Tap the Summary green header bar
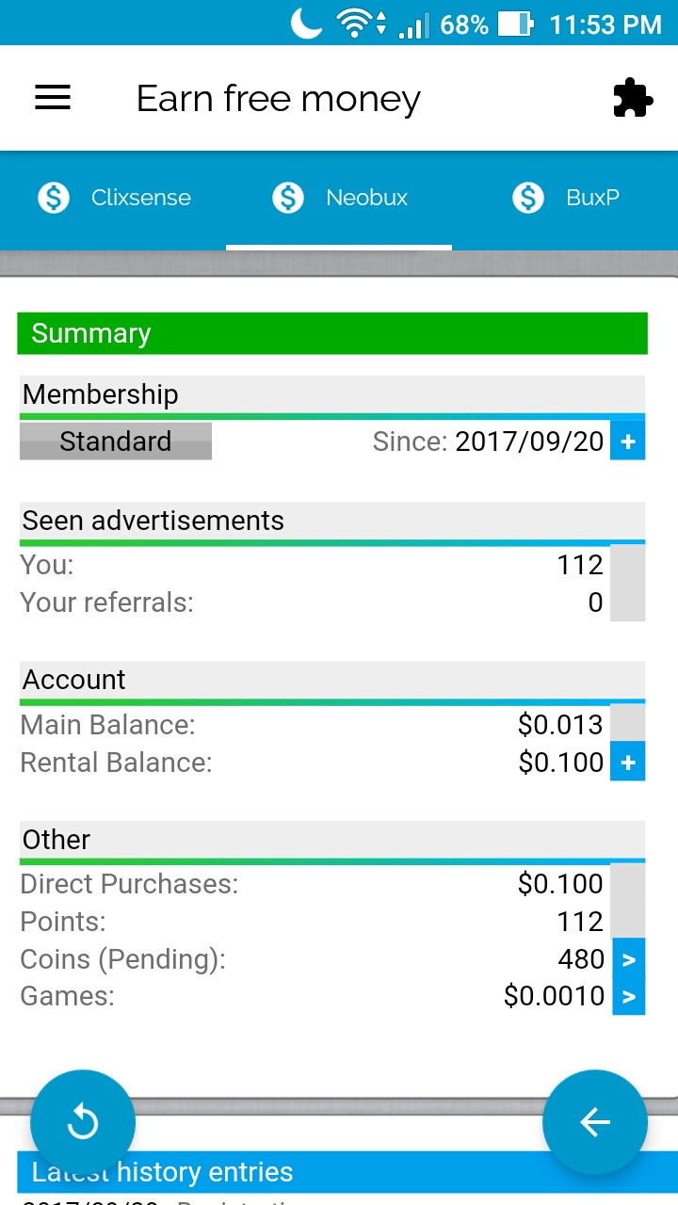The image size is (678, 1205). 332,333
